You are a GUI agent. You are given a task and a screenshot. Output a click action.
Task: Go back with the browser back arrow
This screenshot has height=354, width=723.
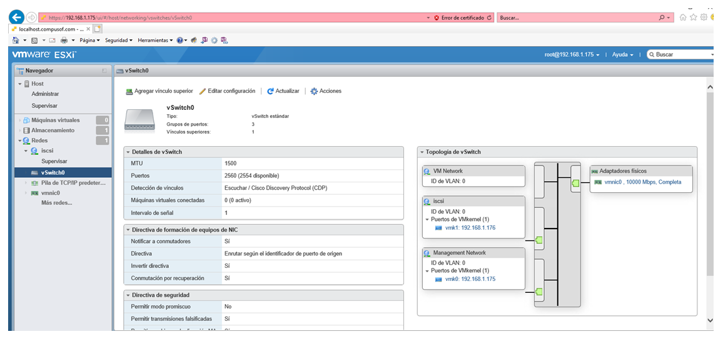pyautogui.click(x=17, y=17)
